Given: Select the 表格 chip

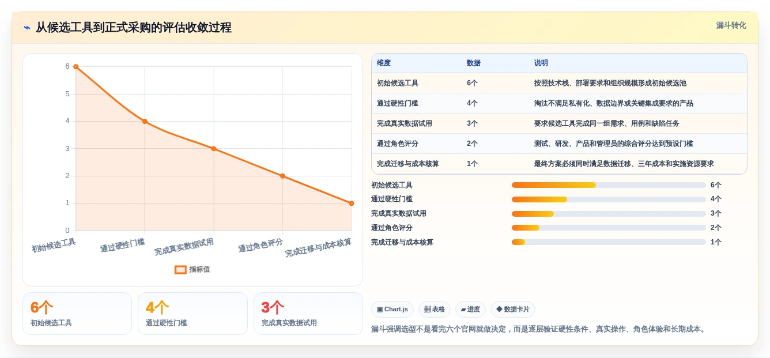Looking at the screenshot, I should coord(435,309).
